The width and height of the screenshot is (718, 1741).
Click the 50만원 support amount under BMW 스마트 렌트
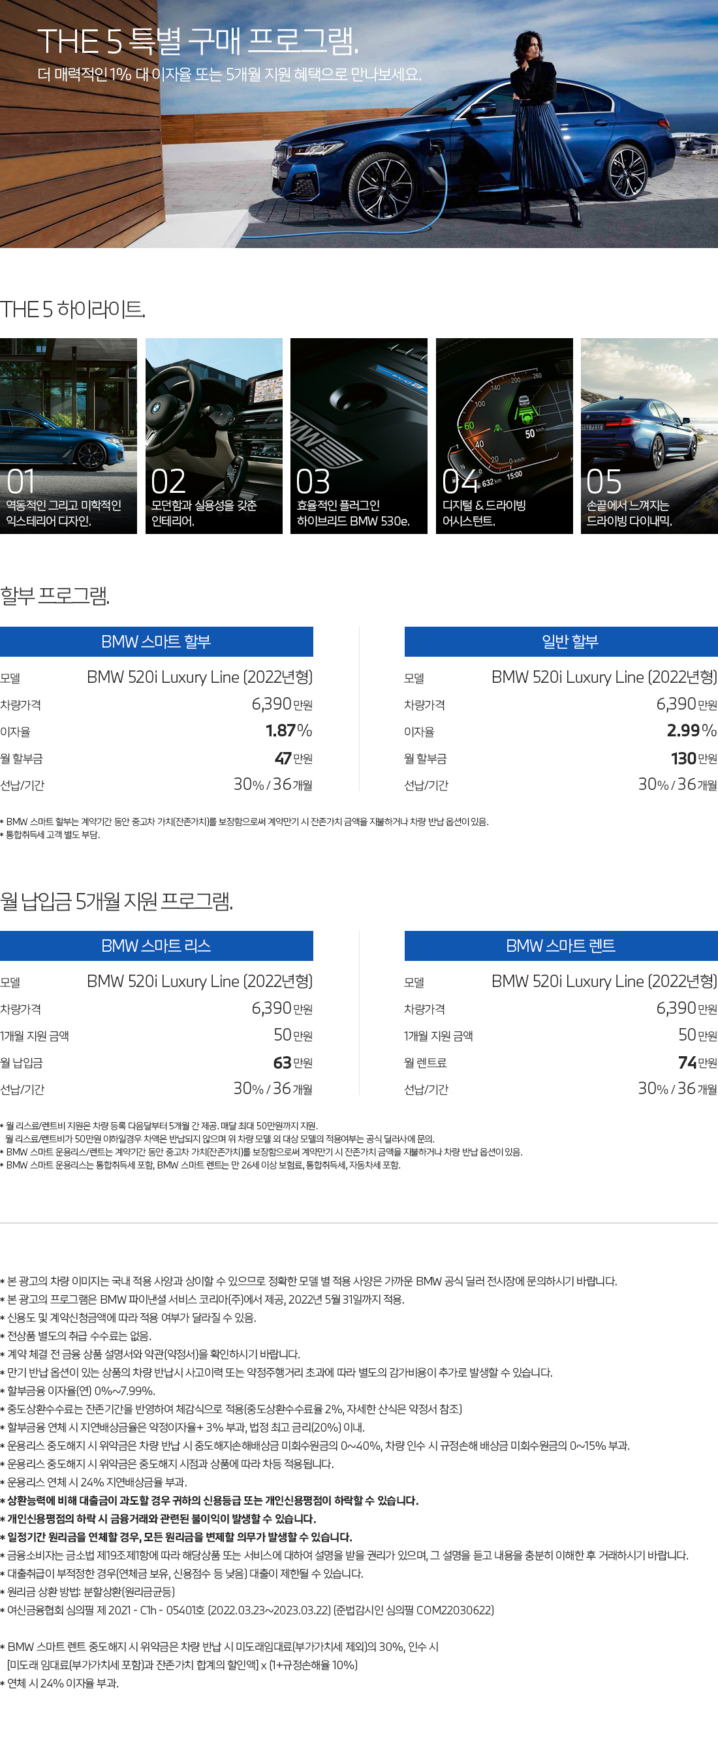tap(698, 1035)
